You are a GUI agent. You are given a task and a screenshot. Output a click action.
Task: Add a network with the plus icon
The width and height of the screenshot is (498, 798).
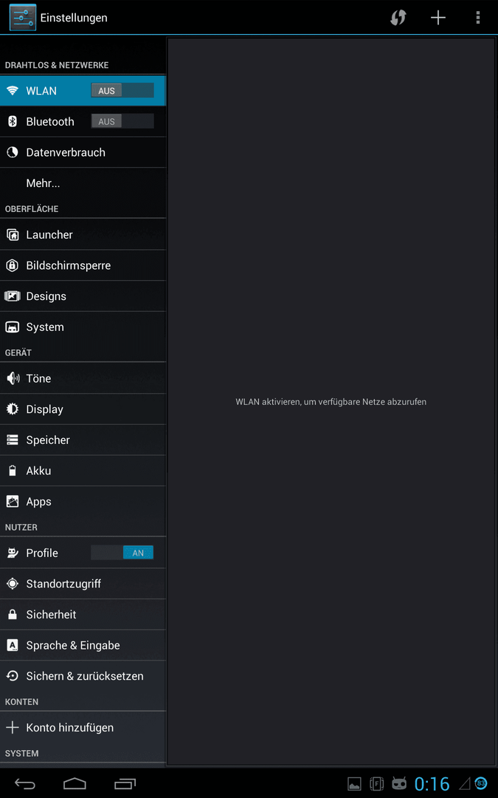pyautogui.click(x=438, y=18)
